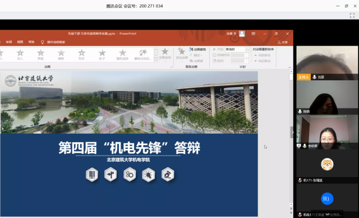Apply the 轮子 animation effect
The image size is (359, 218).
pos(102,55)
